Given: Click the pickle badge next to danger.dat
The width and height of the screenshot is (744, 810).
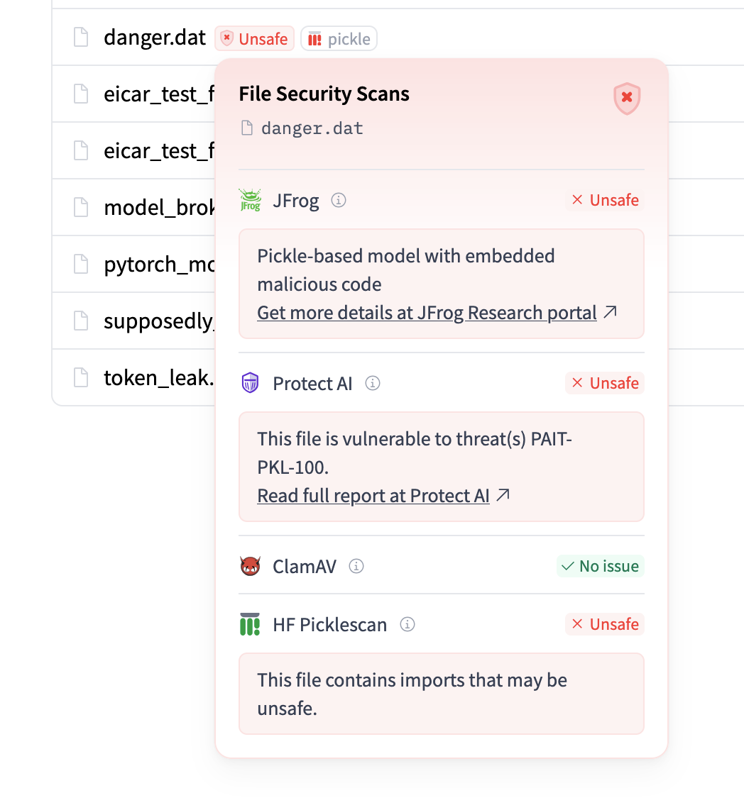Looking at the screenshot, I should [339, 38].
